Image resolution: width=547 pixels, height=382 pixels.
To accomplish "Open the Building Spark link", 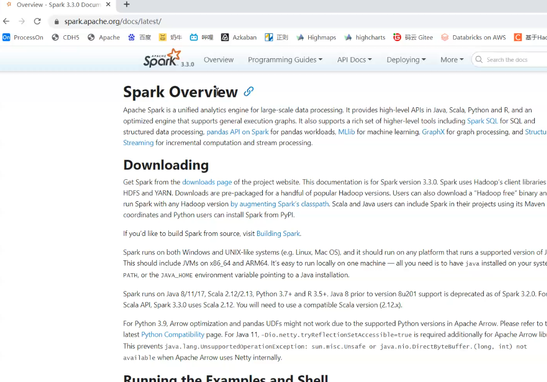I will click(x=278, y=233).
